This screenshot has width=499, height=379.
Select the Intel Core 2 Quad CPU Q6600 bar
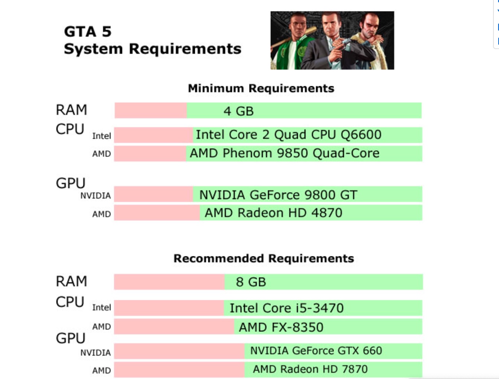tap(268, 135)
